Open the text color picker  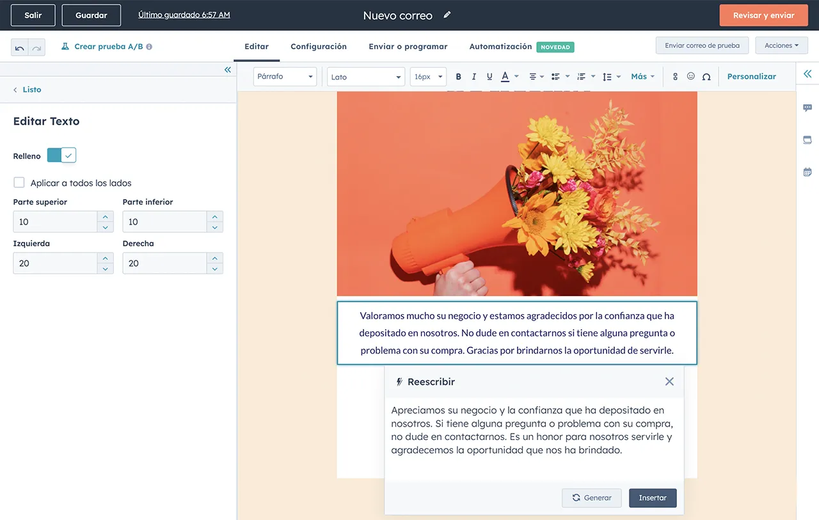click(x=509, y=77)
